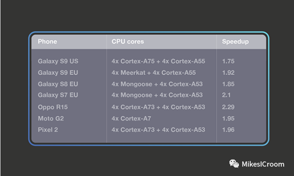This screenshot has height=176, width=294.
Task: Click the 1.96 speedup value
Action: tap(228, 129)
